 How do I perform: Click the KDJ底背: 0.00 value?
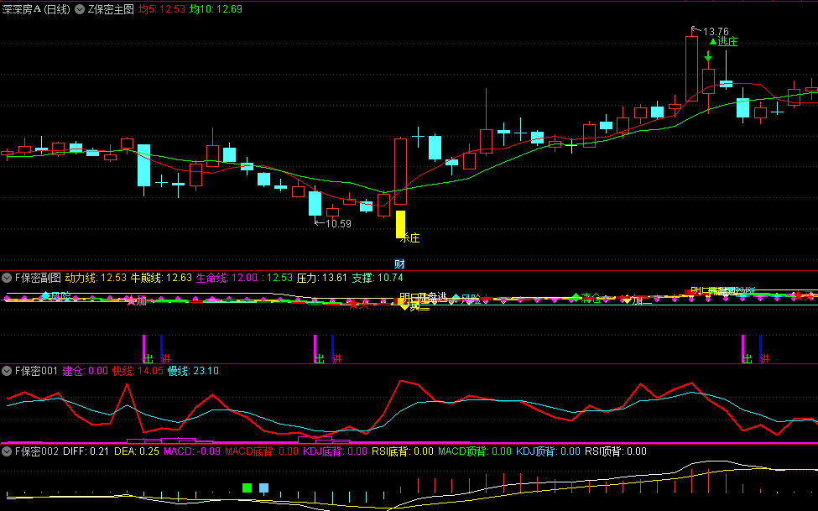click(x=336, y=451)
